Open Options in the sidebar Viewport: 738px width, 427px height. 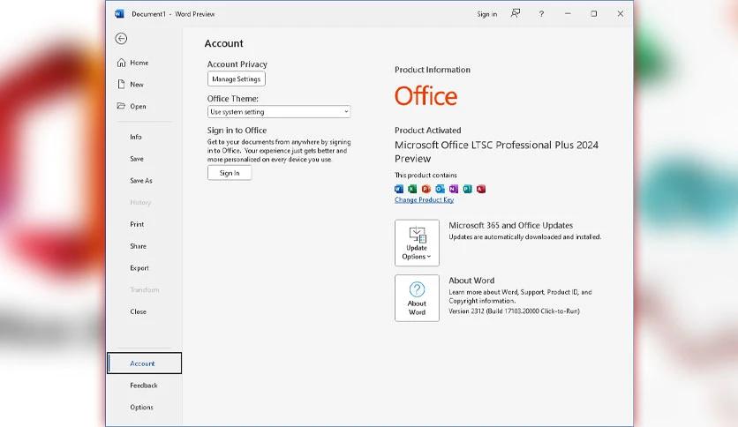pyautogui.click(x=141, y=408)
